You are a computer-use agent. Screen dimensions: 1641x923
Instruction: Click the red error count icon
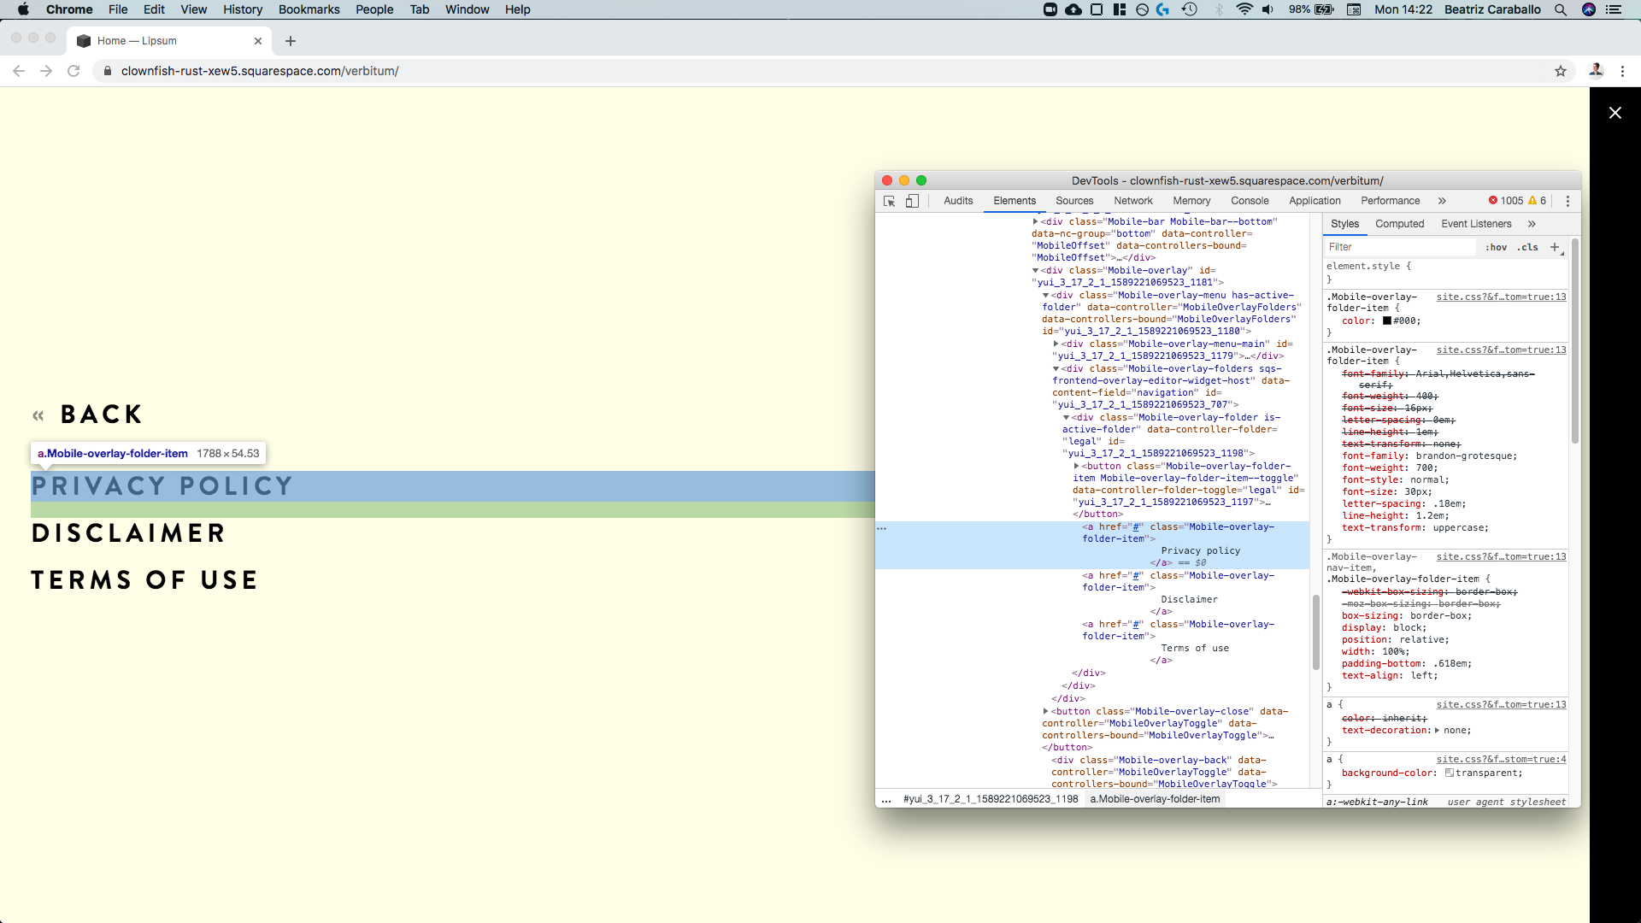click(x=1493, y=201)
